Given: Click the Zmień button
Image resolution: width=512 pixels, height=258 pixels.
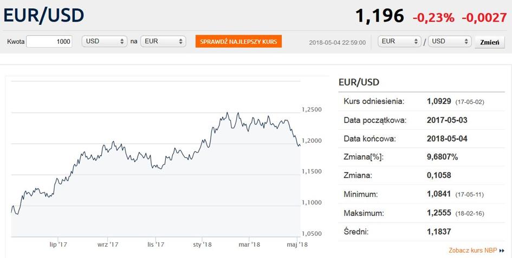Looking at the screenshot, I should pyautogui.click(x=489, y=42).
